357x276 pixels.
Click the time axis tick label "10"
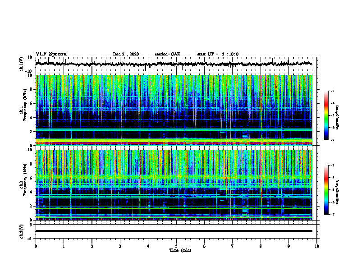(x=317, y=246)
